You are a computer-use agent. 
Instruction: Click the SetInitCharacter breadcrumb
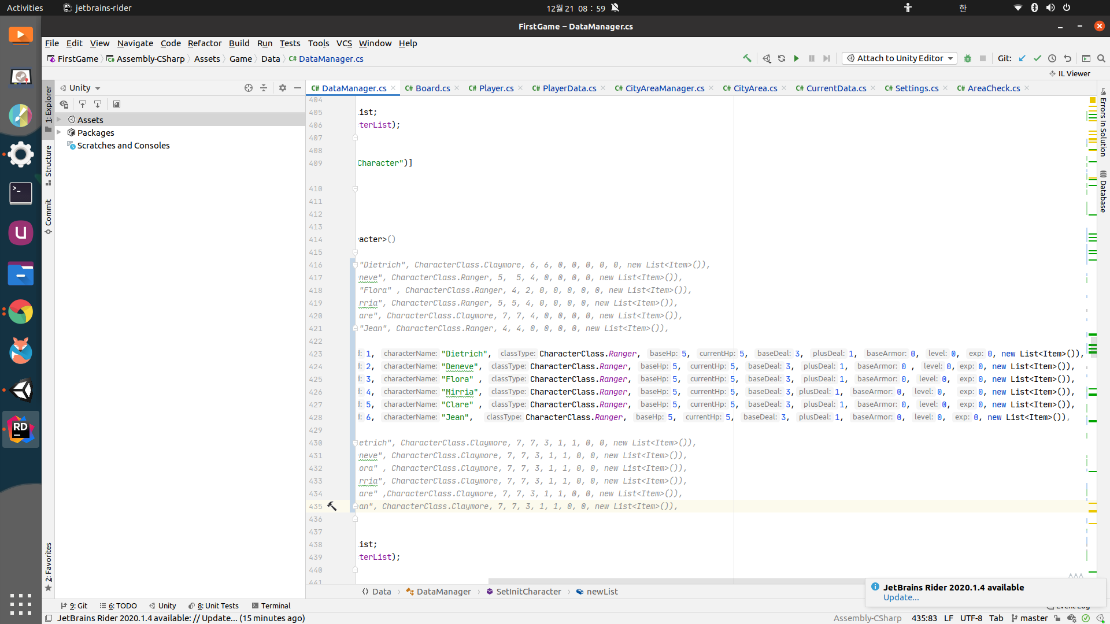(523, 592)
